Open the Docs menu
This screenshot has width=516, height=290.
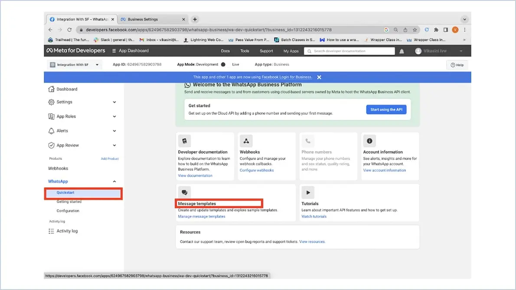tap(225, 51)
